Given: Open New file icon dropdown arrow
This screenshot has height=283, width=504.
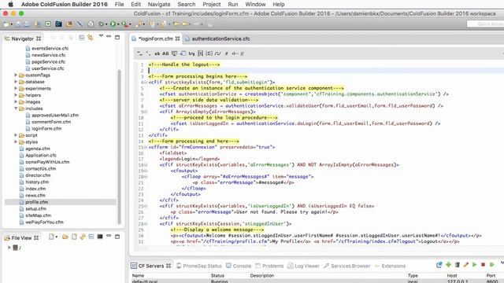Looking at the screenshot, I should pyautogui.click(x=11, y=24).
